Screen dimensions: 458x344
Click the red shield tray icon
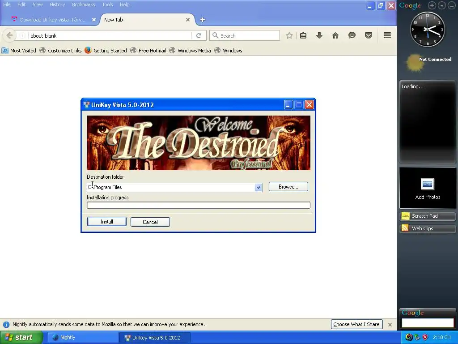point(425,337)
